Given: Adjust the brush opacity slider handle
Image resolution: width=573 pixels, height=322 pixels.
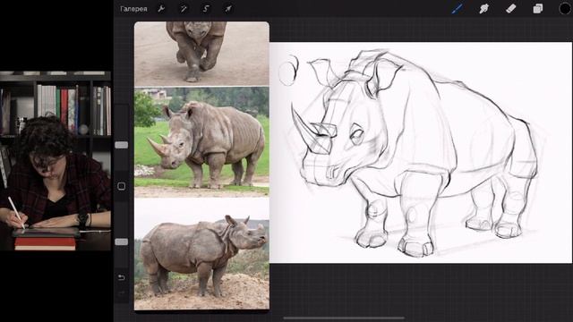Looking at the screenshot, I should point(122,241).
